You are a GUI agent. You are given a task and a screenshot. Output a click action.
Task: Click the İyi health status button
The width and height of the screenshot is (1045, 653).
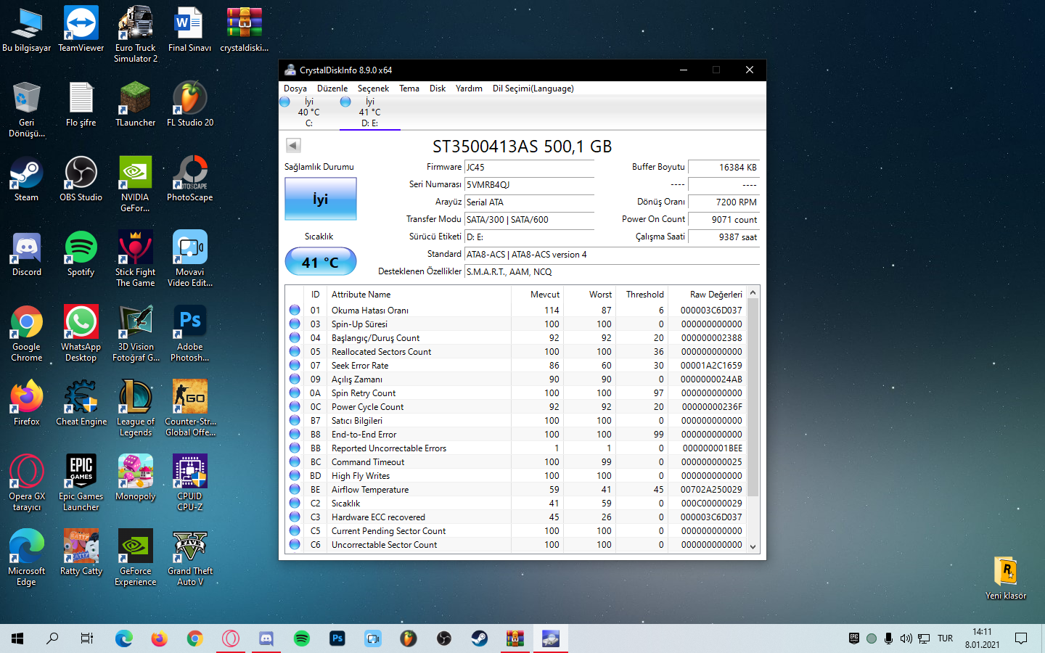pyautogui.click(x=320, y=199)
